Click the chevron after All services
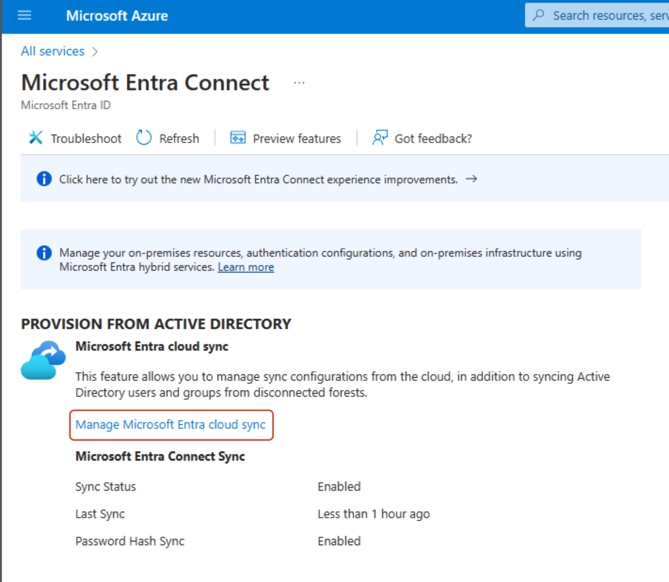The width and height of the screenshot is (669, 582). [95, 52]
